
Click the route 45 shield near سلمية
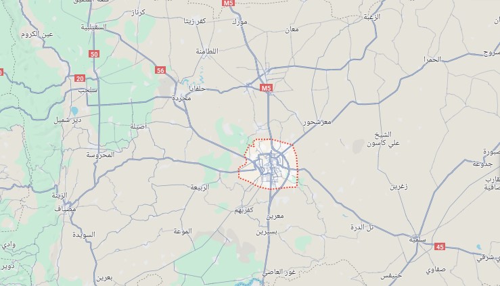coord(440,247)
